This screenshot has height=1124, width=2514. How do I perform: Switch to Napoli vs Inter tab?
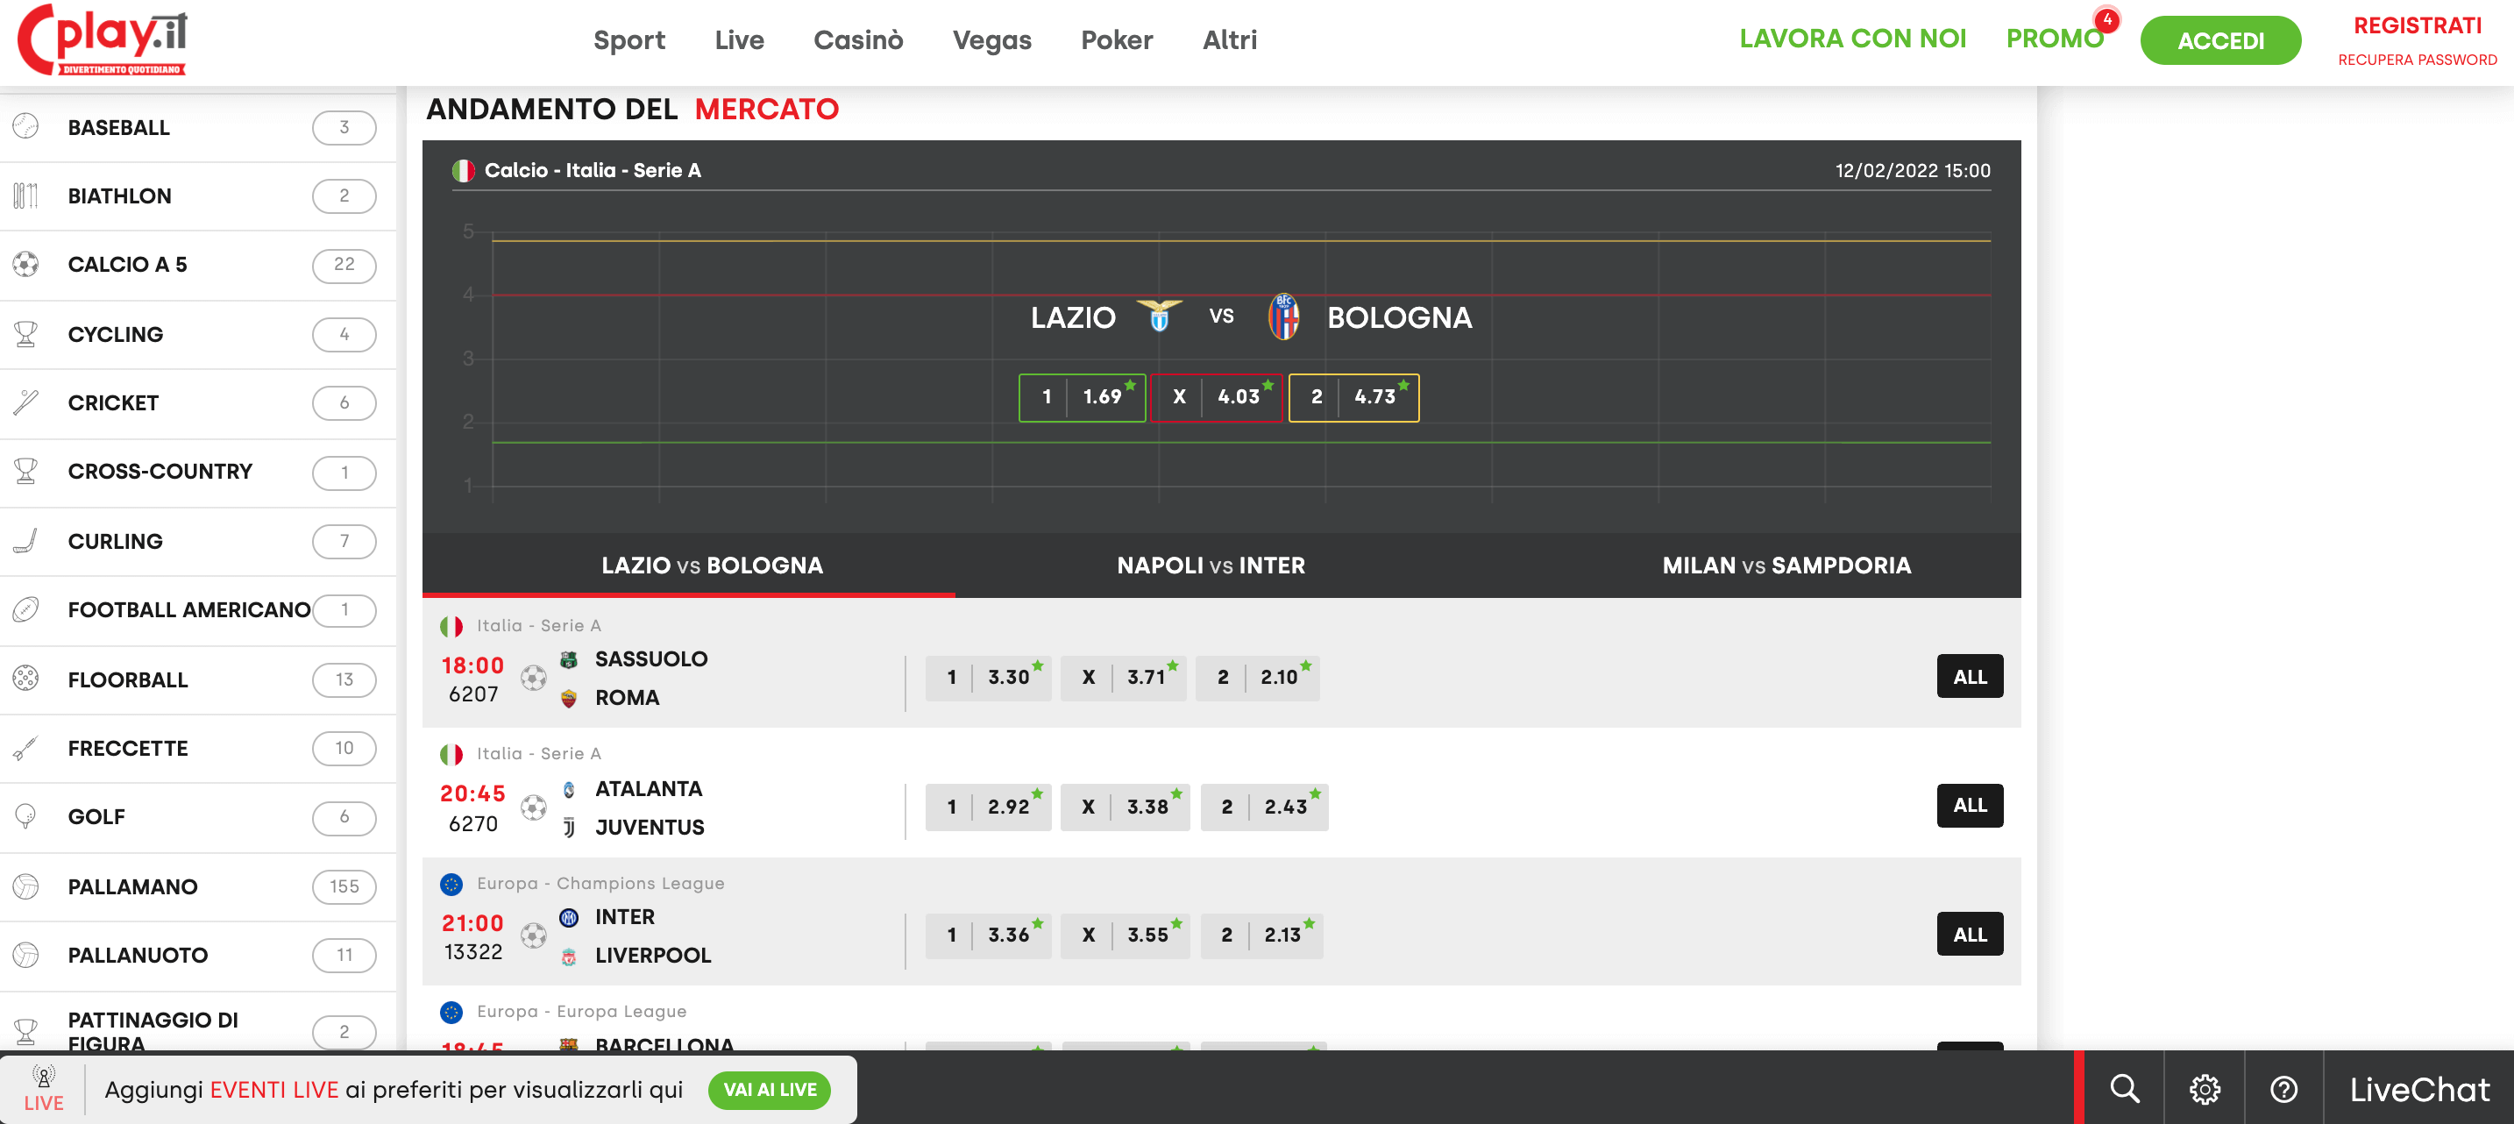[1211, 566]
